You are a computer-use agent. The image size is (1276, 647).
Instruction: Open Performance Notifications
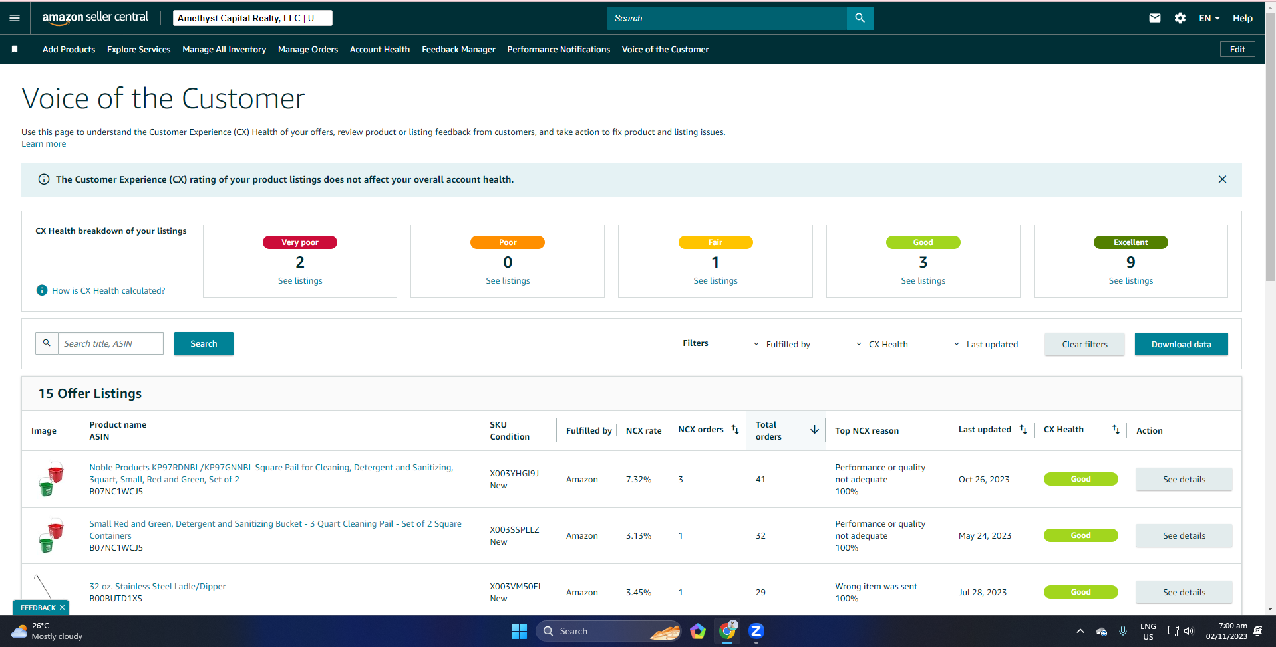tap(559, 49)
